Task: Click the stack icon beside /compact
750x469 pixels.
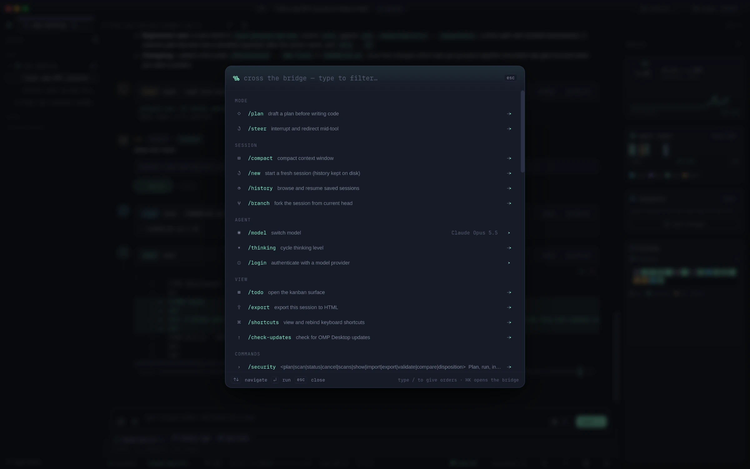Action: tap(239, 158)
